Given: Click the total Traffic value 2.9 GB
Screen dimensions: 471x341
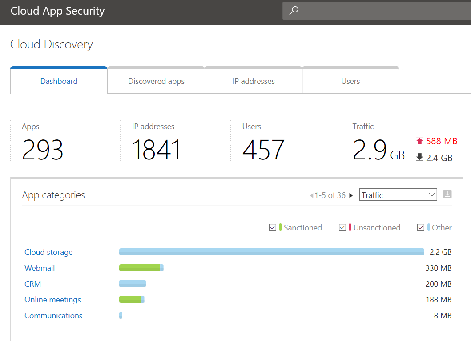Looking at the screenshot, I should coord(378,150).
